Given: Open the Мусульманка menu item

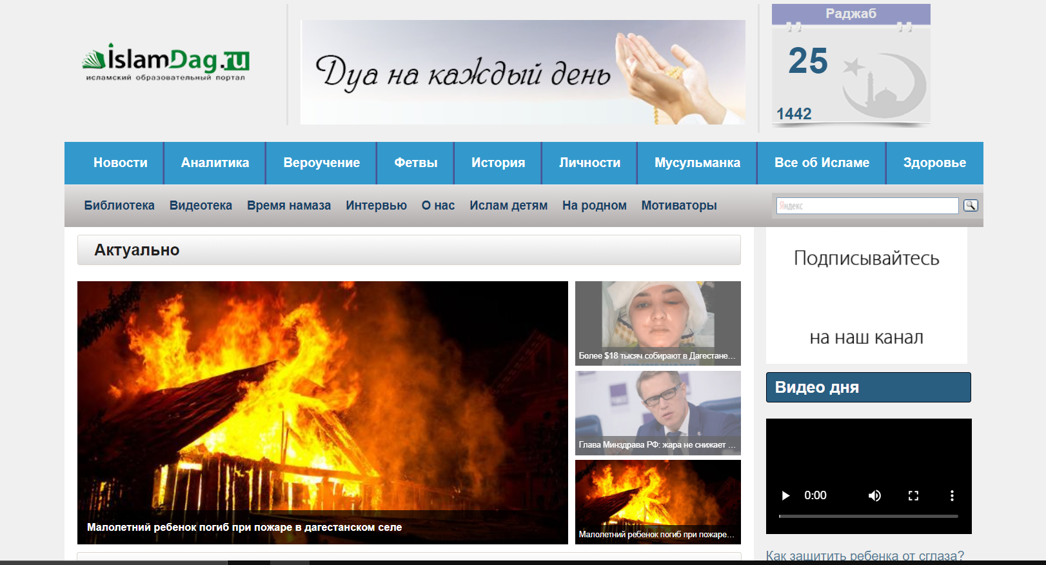Looking at the screenshot, I should [697, 163].
